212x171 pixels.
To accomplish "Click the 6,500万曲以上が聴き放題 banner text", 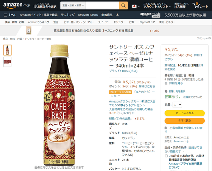I will pos(185,15).
